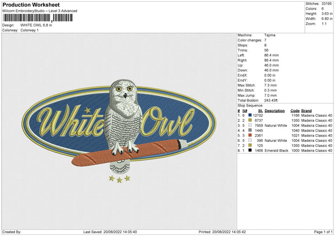
Task: Click the 'Created By:' footer label
Action: point(12,232)
